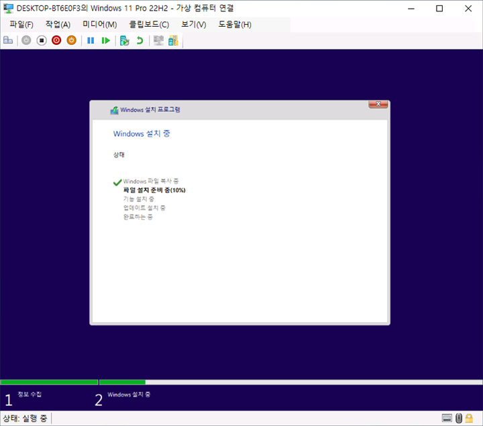Click the mouse status bar icon
The image size is (483, 426).
click(x=459, y=419)
